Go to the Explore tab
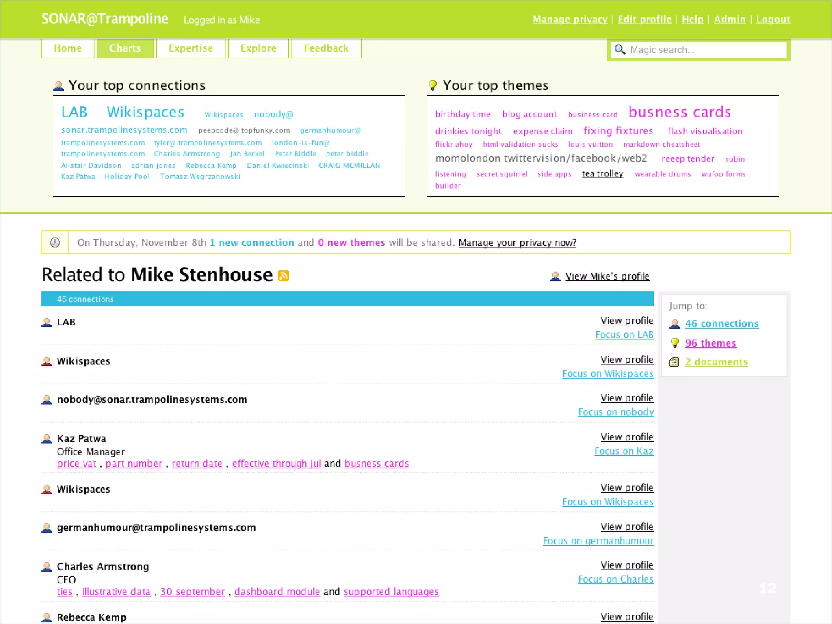 point(258,48)
